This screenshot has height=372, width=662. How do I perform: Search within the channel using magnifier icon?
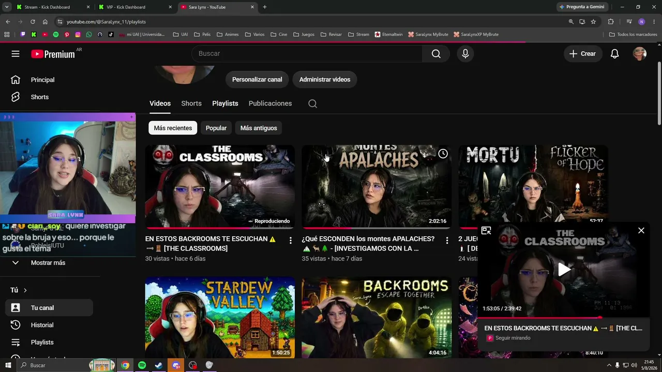312,103
